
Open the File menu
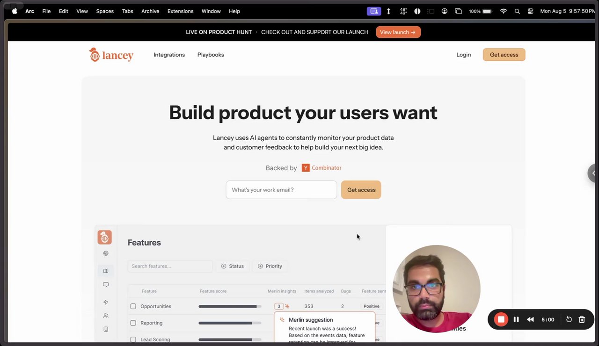46,11
